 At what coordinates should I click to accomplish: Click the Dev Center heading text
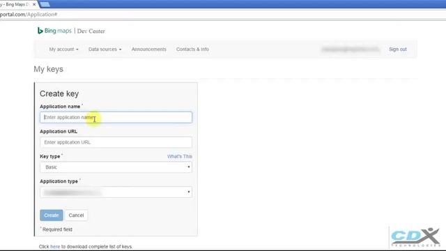coord(91,31)
